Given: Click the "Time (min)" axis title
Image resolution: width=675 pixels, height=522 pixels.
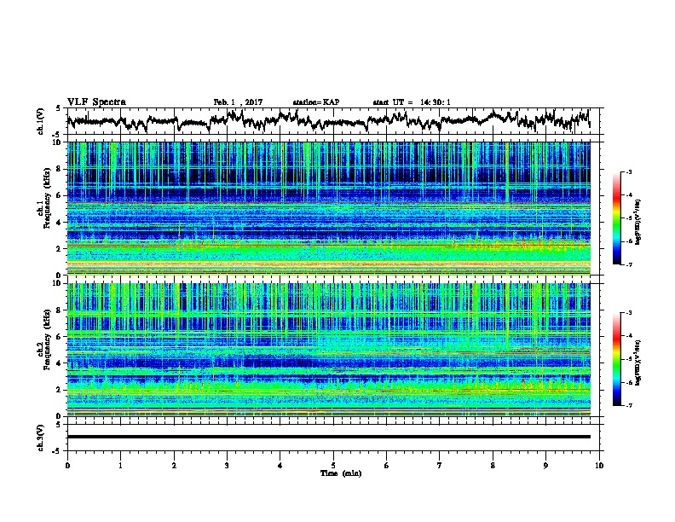Looking at the screenshot, I should pos(341,473).
